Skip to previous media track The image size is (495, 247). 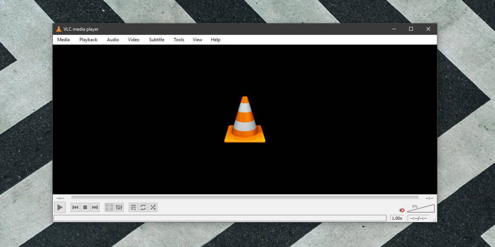pyautogui.click(x=75, y=207)
